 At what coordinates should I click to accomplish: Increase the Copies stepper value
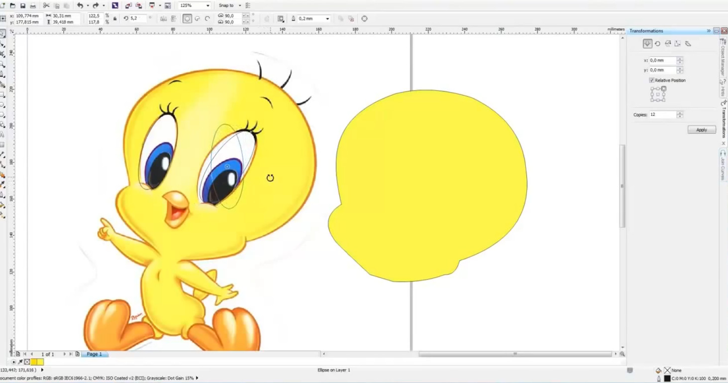pyautogui.click(x=680, y=113)
